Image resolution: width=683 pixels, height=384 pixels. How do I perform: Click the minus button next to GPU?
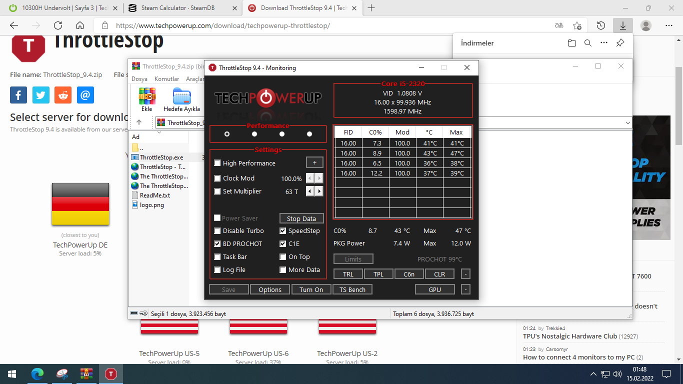pos(465,289)
